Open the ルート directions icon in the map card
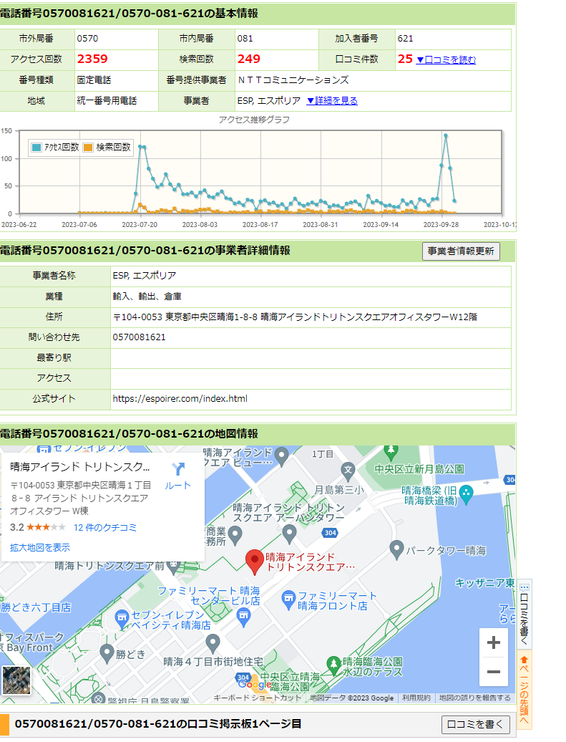The width and height of the screenshot is (566, 742). pos(177,468)
